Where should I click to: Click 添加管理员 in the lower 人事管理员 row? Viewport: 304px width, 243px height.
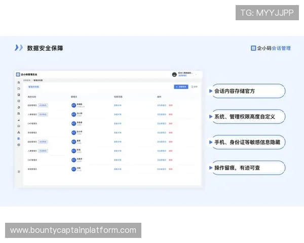click(x=162, y=151)
